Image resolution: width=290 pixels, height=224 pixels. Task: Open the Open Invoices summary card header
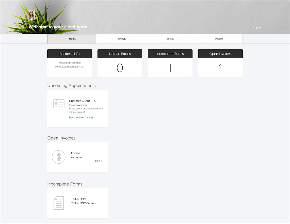pyautogui.click(x=220, y=54)
